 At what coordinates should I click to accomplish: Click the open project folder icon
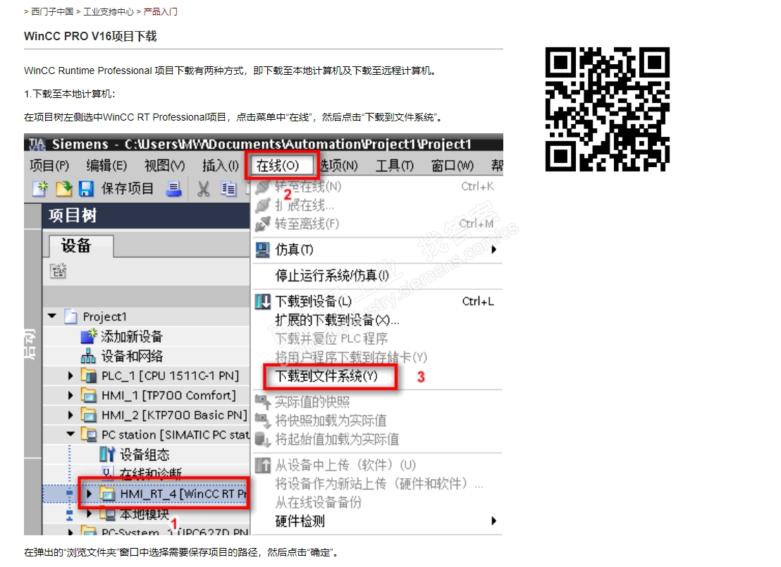tap(63, 189)
